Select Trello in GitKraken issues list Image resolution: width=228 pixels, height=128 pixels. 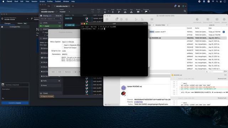pos(51,81)
